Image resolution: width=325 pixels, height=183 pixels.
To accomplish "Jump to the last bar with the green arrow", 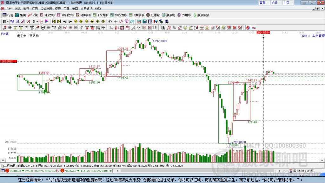I will 59,22.
